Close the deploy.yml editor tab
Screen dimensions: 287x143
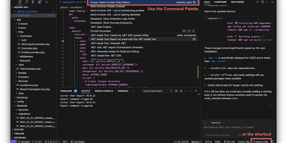click(x=85, y=2)
